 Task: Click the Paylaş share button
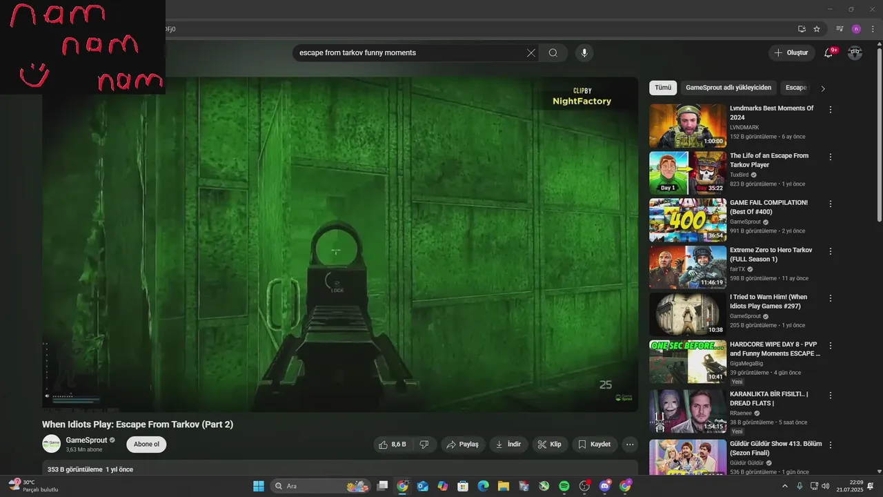pos(463,445)
